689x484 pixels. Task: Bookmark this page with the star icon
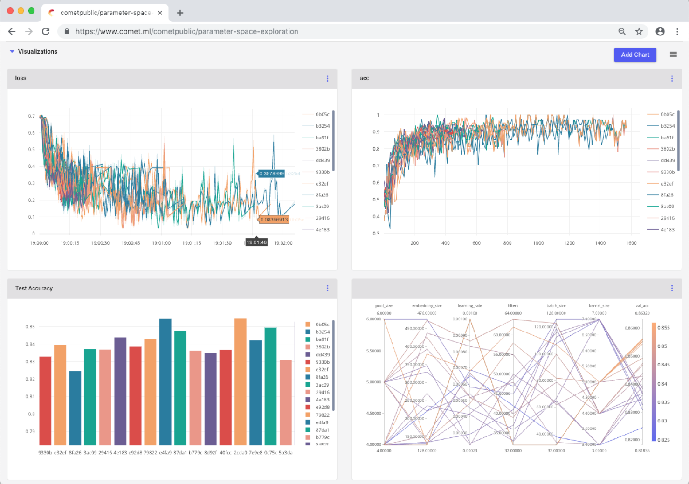639,31
